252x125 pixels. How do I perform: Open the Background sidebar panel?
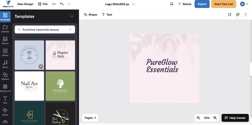(5, 88)
